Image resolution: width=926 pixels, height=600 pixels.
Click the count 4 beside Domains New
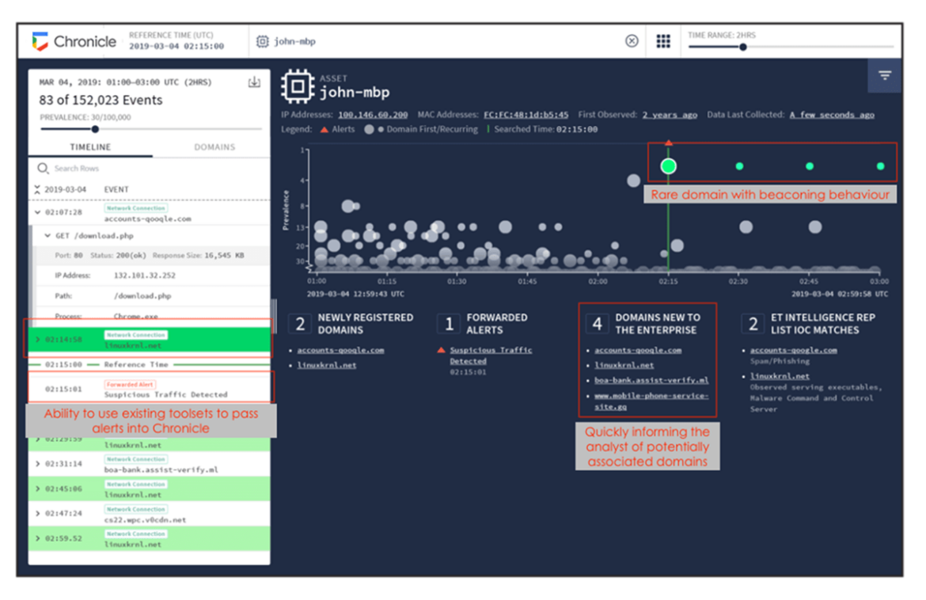click(598, 324)
